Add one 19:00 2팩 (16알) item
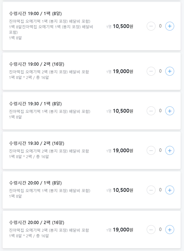The height and width of the screenshot is (251, 184). click(x=170, y=71)
